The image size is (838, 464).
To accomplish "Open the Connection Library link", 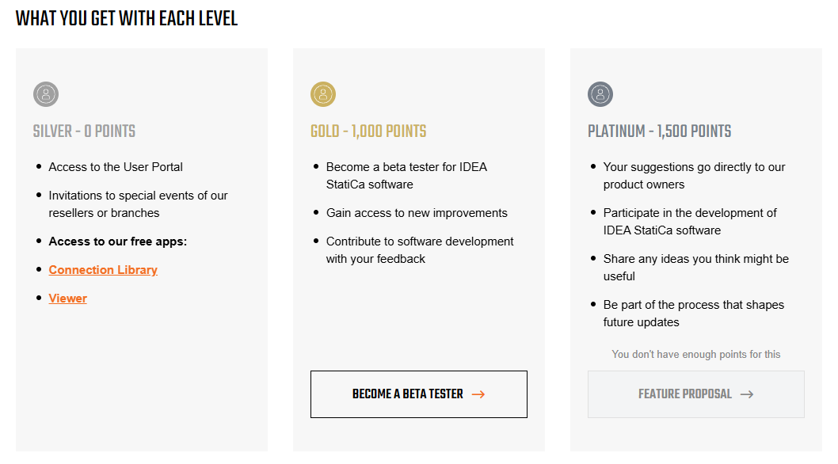I will (103, 270).
